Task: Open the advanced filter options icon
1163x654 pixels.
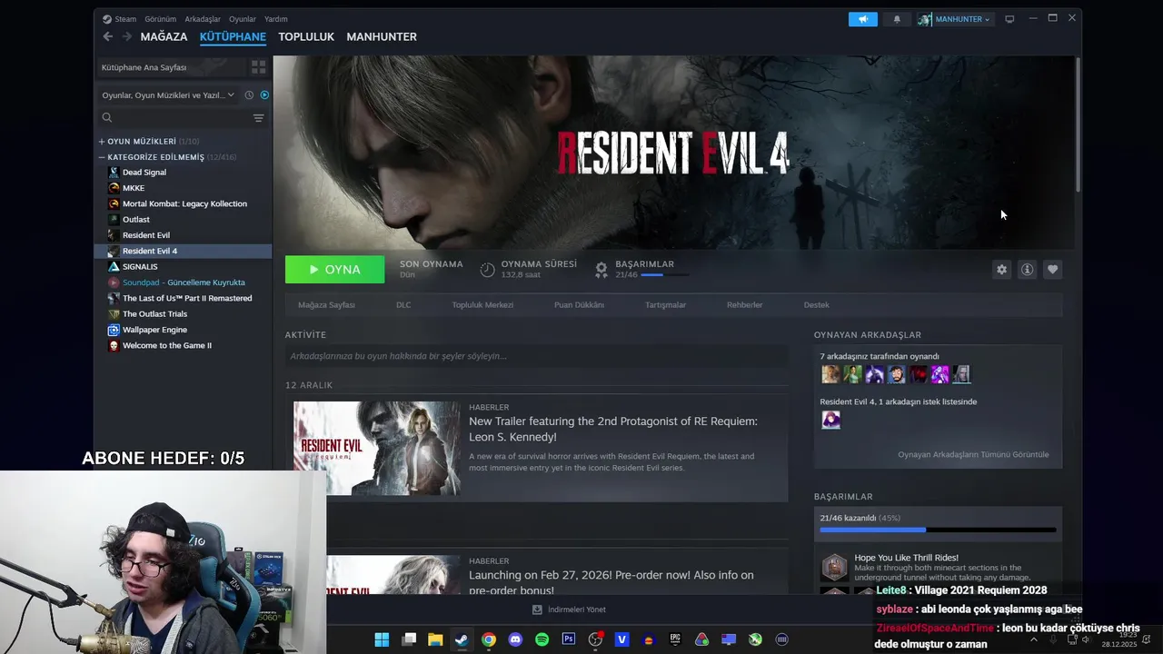Action: coord(258,118)
